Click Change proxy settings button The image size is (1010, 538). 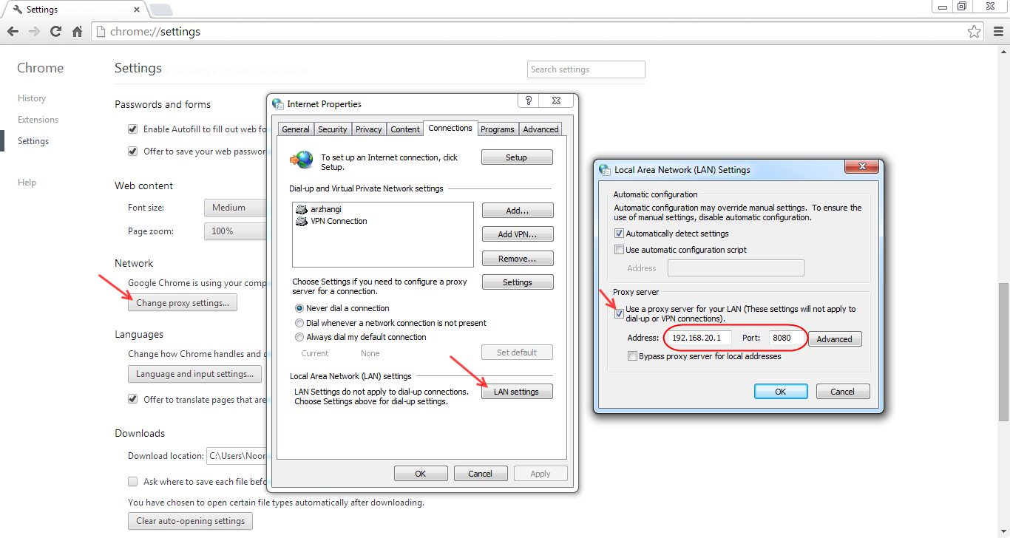(183, 303)
